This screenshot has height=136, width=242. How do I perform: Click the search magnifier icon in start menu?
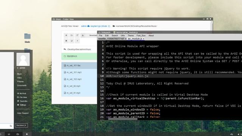[x=11, y=126]
